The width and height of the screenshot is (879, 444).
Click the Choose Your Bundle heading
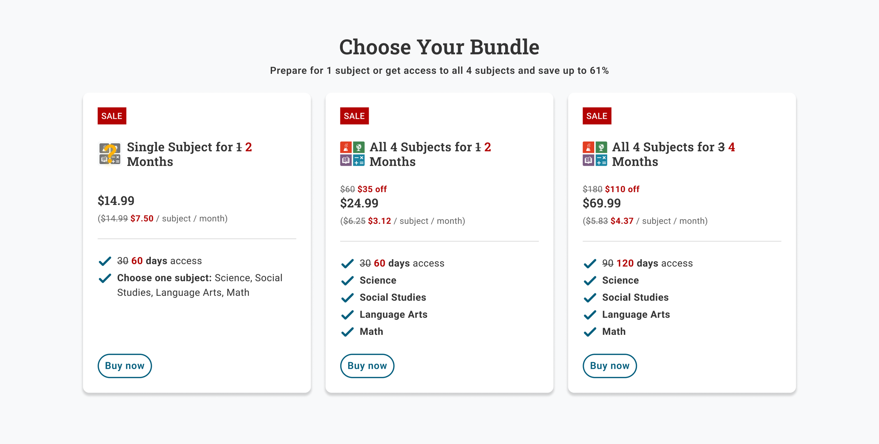tap(439, 47)
